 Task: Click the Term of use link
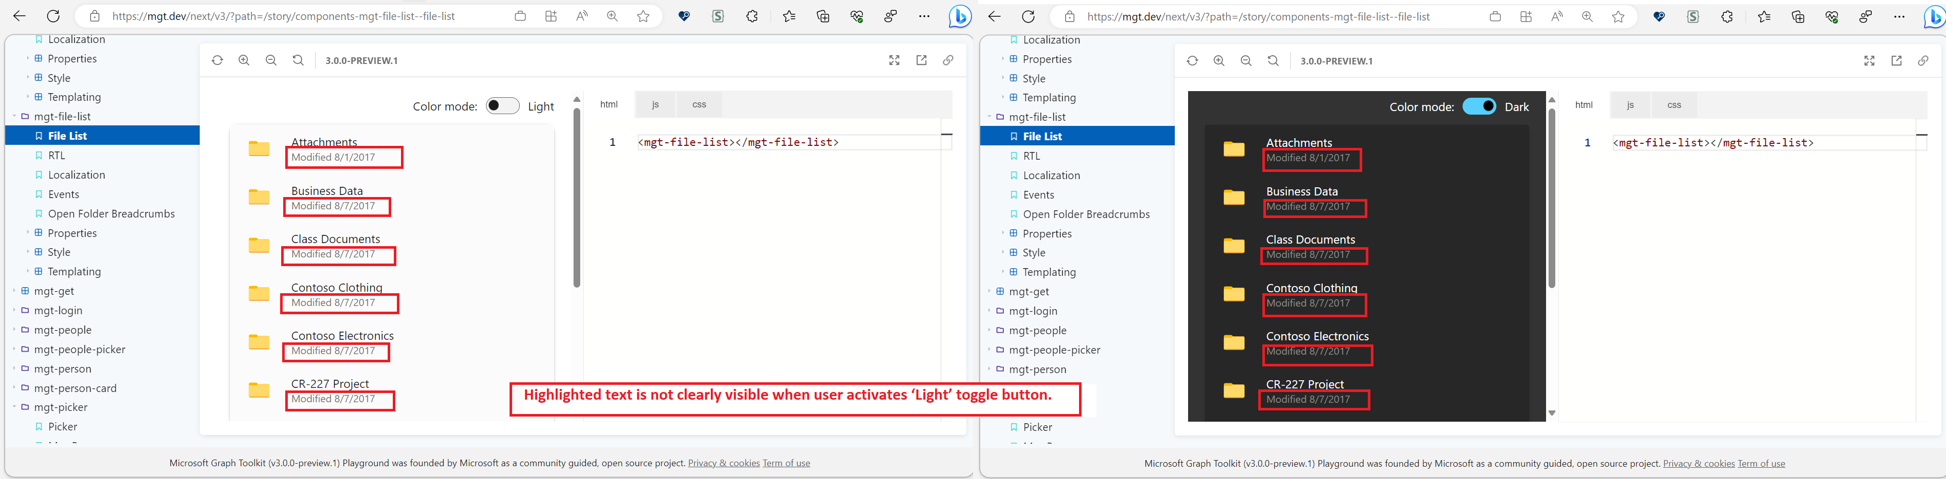pos(786,463)
